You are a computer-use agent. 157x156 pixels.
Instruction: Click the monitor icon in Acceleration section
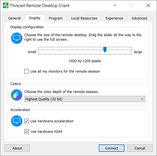pyautogui.click(x=17, y=121)
